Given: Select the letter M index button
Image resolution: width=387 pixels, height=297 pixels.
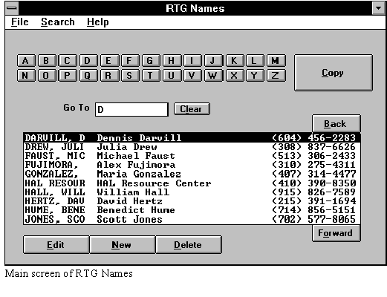Looking at the screenshot, I should point(276,61).
